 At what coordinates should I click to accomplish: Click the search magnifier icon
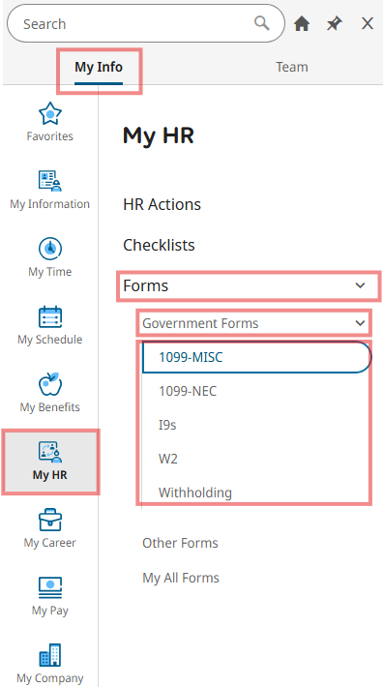pyautogui.click(x=262, y=23)
